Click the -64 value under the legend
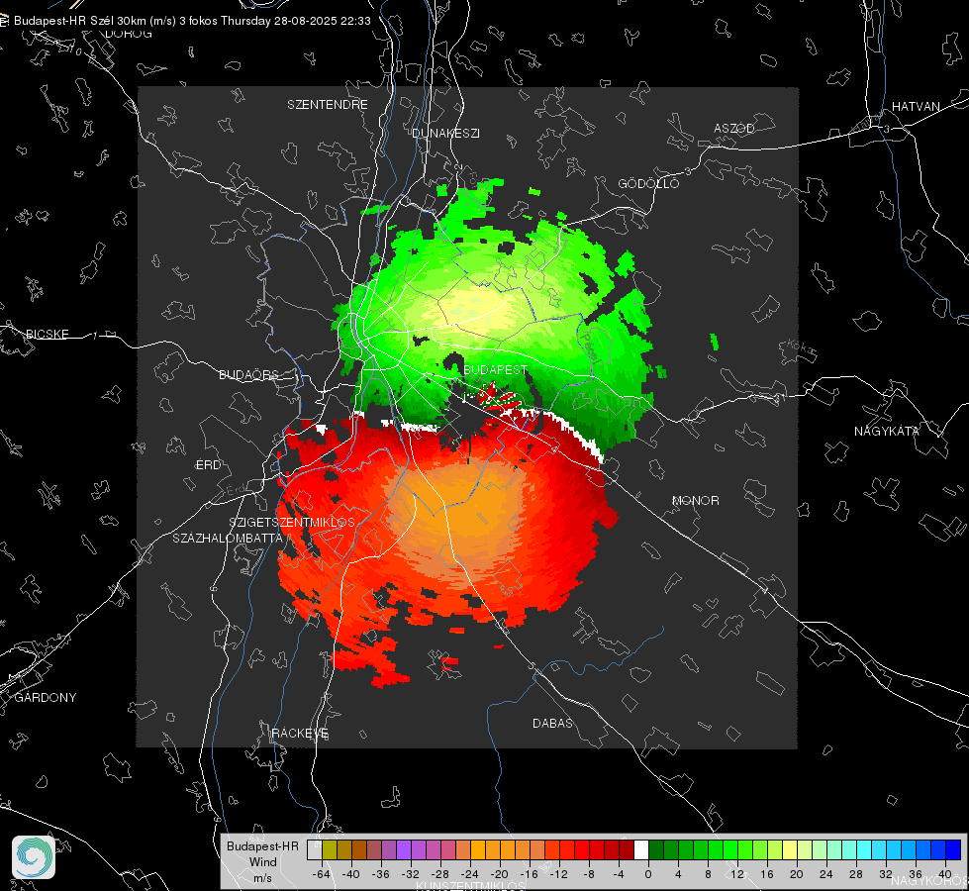The width and height of the screenshot is (969, 891). [x=322, y=874]
